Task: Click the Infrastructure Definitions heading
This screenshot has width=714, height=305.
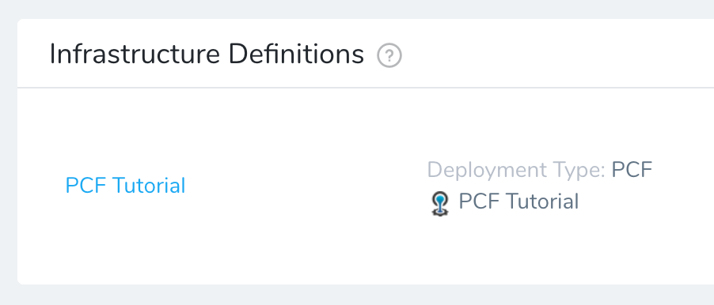Action: [x=207, y=54]
